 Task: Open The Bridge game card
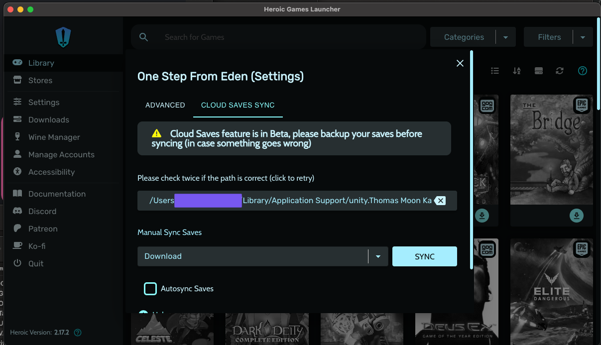click(x=552, y=149)
